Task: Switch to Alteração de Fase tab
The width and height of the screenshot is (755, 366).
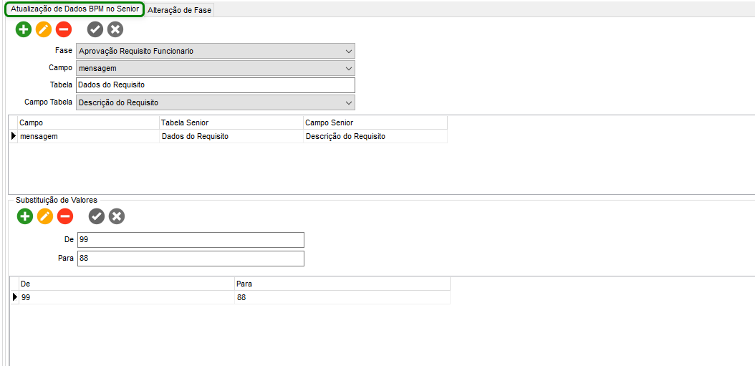Action: (x=179, y=10)
